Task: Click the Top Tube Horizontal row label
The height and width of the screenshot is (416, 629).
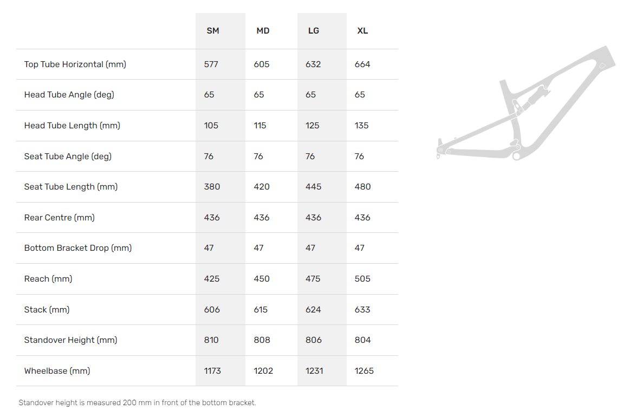Action: (75, 64)
